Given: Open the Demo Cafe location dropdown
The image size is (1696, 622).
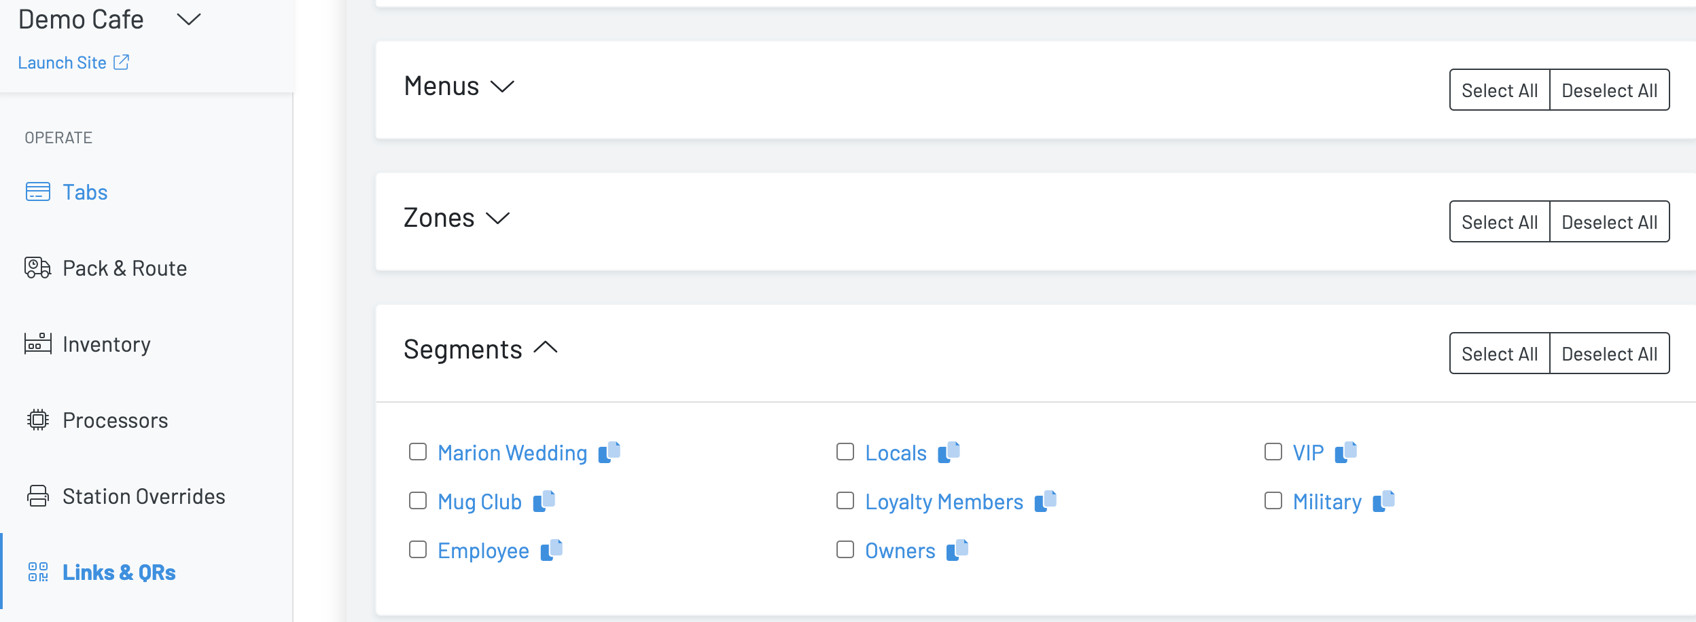Looking at the screenshot, I should click(x=188, y=20).
